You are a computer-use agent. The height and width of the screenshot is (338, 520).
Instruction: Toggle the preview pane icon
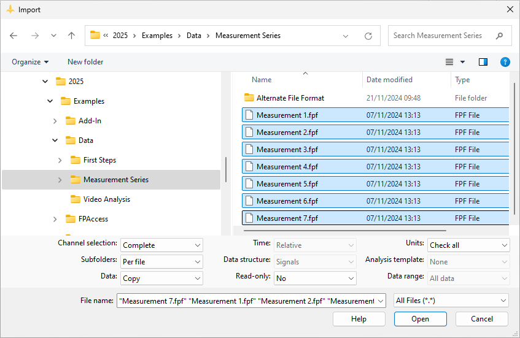483,62
